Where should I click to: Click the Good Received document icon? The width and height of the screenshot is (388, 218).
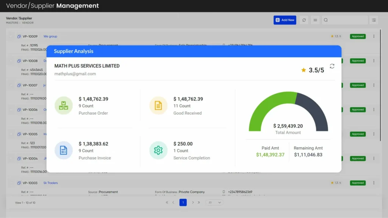pos(158,106)
